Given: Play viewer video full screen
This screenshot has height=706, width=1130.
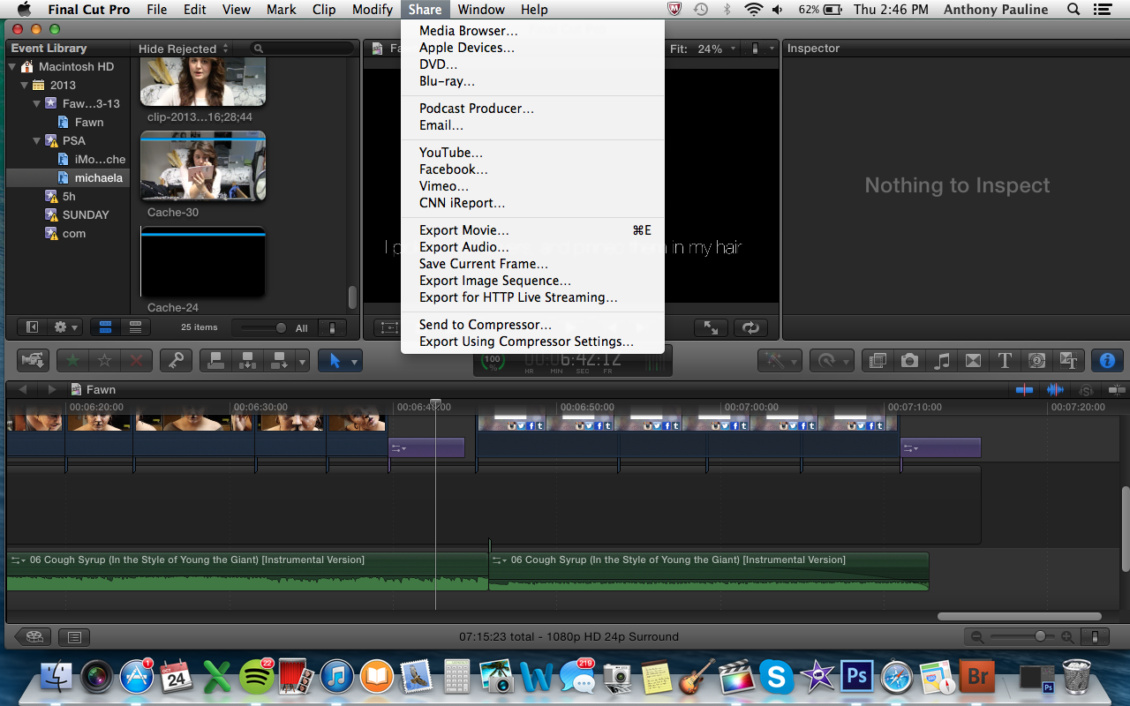Looking at the screenshot, I should pyautogui.click(x=711, y=327).
